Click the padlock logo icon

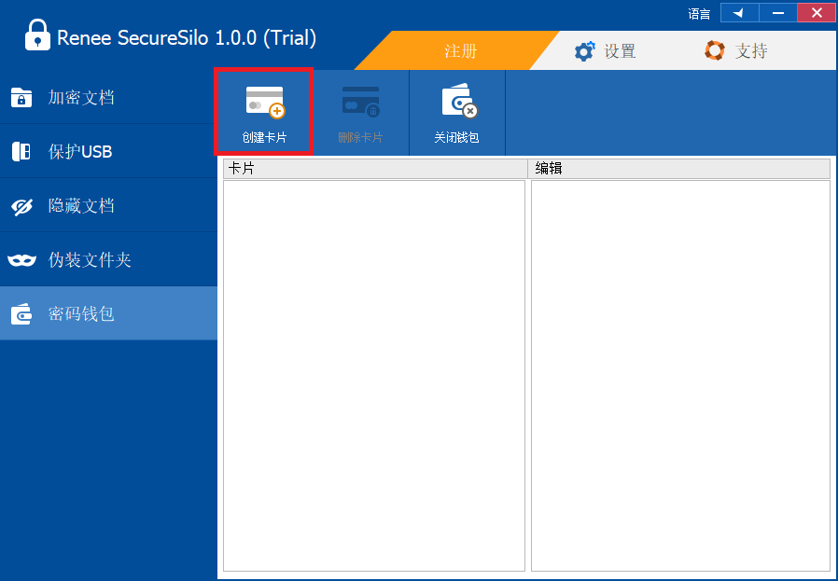click(x=37, y=35)
